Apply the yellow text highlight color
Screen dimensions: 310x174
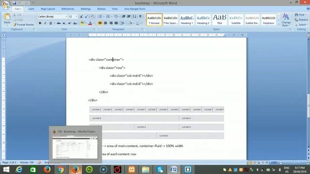pos(82,23)
